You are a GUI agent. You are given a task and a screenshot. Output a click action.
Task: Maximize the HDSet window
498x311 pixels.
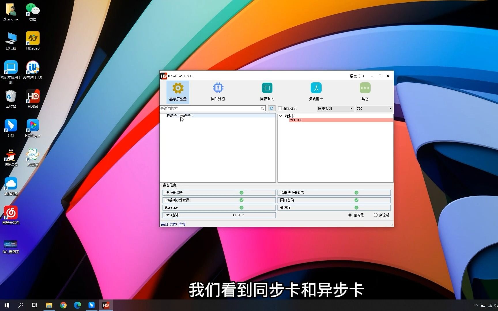click(x=380, y=76)
